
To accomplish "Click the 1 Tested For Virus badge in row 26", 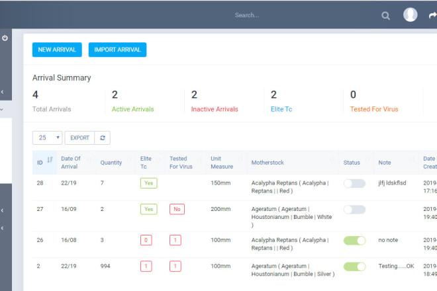I will [175, 240].
